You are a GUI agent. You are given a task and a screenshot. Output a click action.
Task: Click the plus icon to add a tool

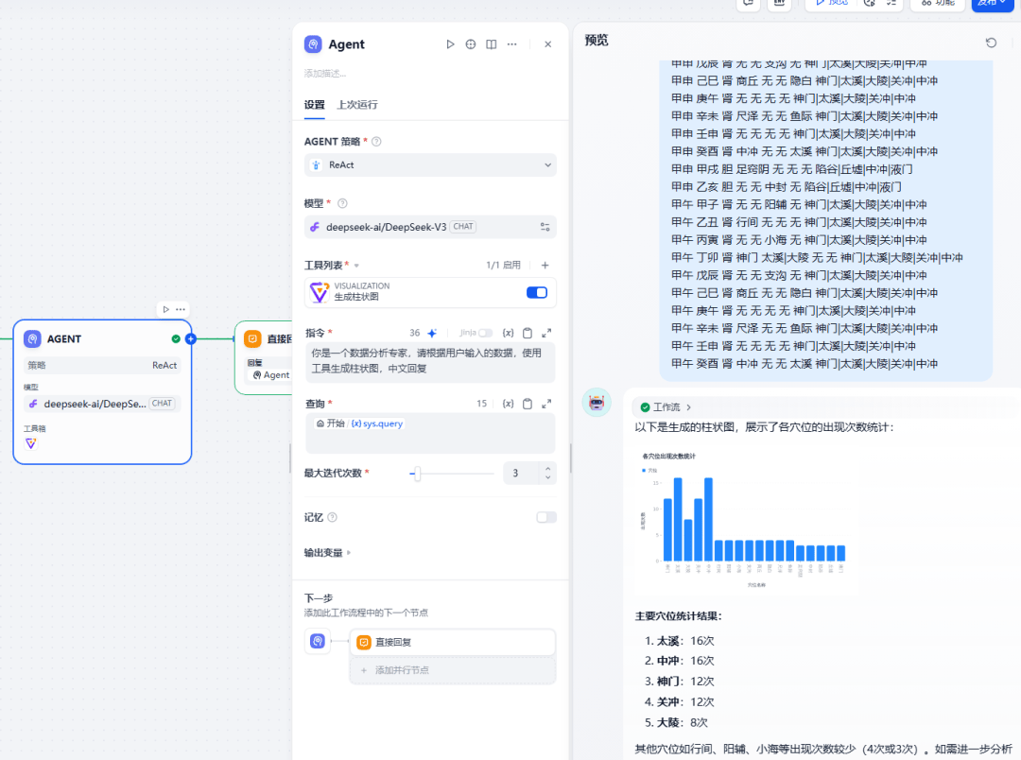coord(545,266)
